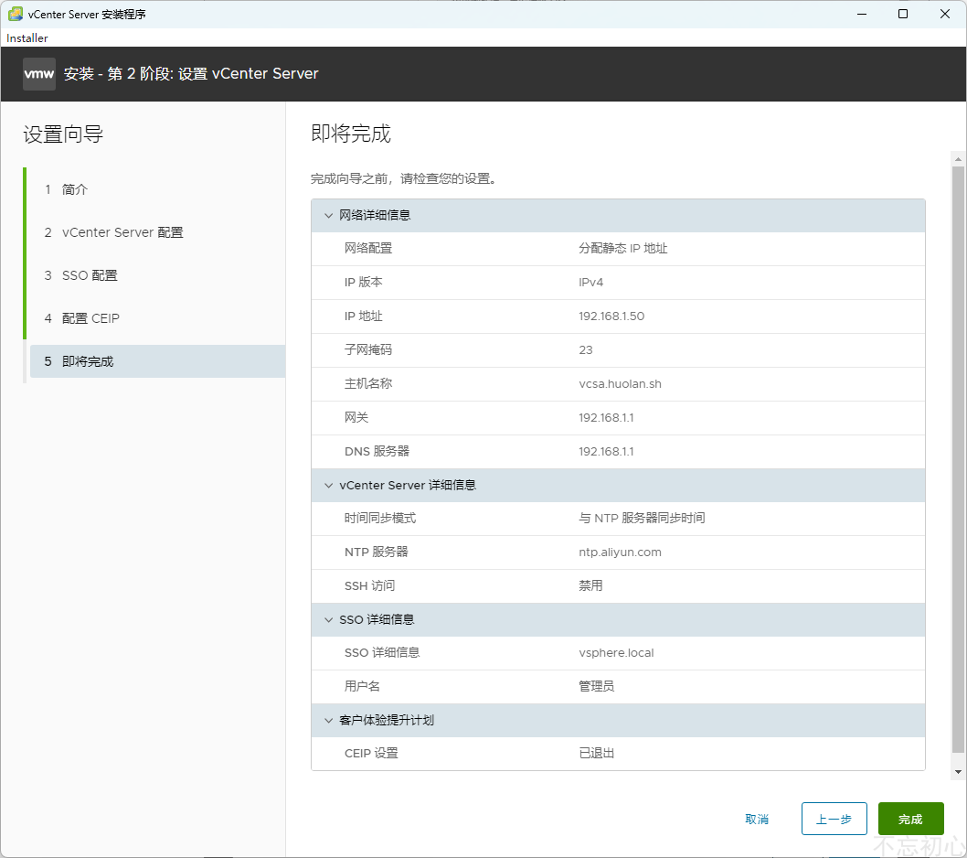
Task: Click the 时间同步模式 row label
Action: tap(380, 518)
